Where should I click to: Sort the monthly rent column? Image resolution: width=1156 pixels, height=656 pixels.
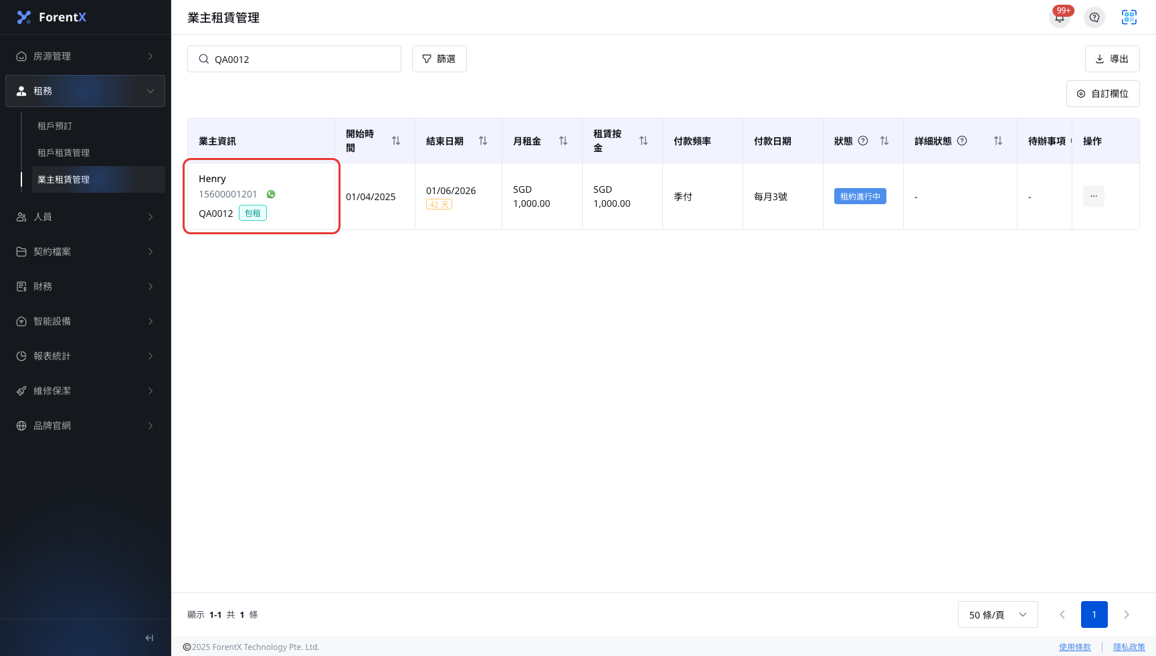[x=563, y=141]
